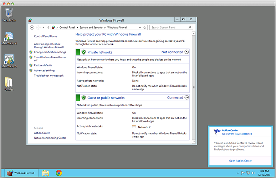Image resolution: width=276 pixels, height=178 pixels.
Task: Show hidden tray icons arrow
Action: point(238,173)
